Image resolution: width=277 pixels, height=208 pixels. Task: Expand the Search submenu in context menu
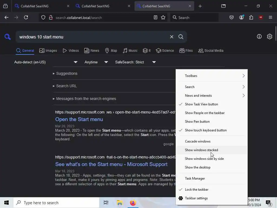tap(212, 87)
